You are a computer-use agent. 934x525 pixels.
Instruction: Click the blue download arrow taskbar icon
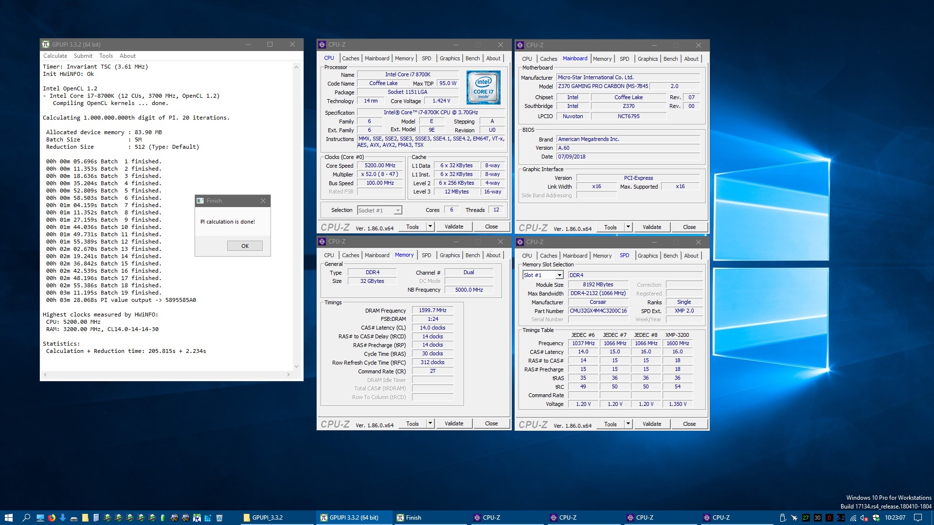click(63, 518)
